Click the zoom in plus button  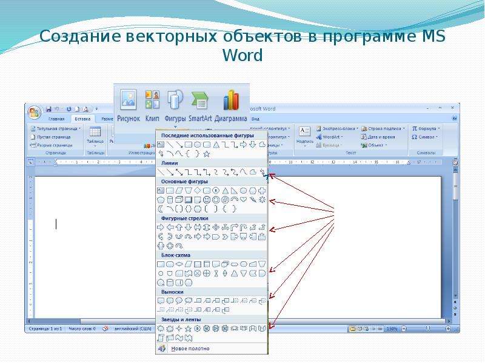pos(448,329)
